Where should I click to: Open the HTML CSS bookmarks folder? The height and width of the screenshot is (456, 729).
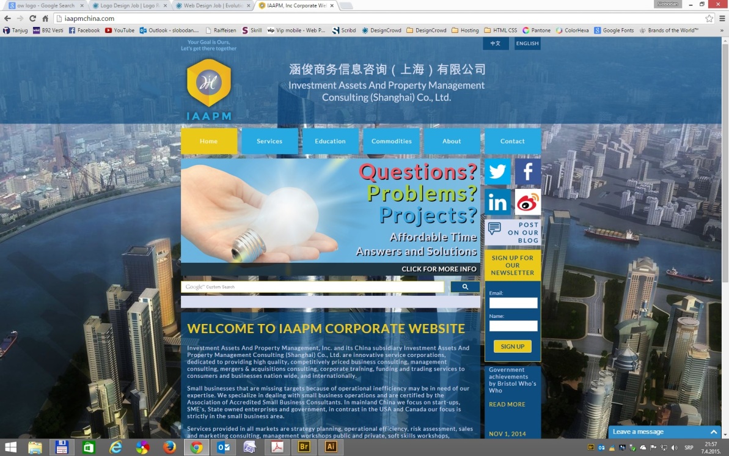pos(500,30)
